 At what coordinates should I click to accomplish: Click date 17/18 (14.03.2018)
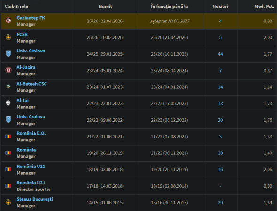click(x=105, y=186)
